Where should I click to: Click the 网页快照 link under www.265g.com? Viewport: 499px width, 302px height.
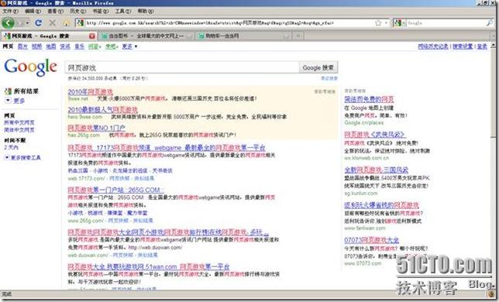119,220
